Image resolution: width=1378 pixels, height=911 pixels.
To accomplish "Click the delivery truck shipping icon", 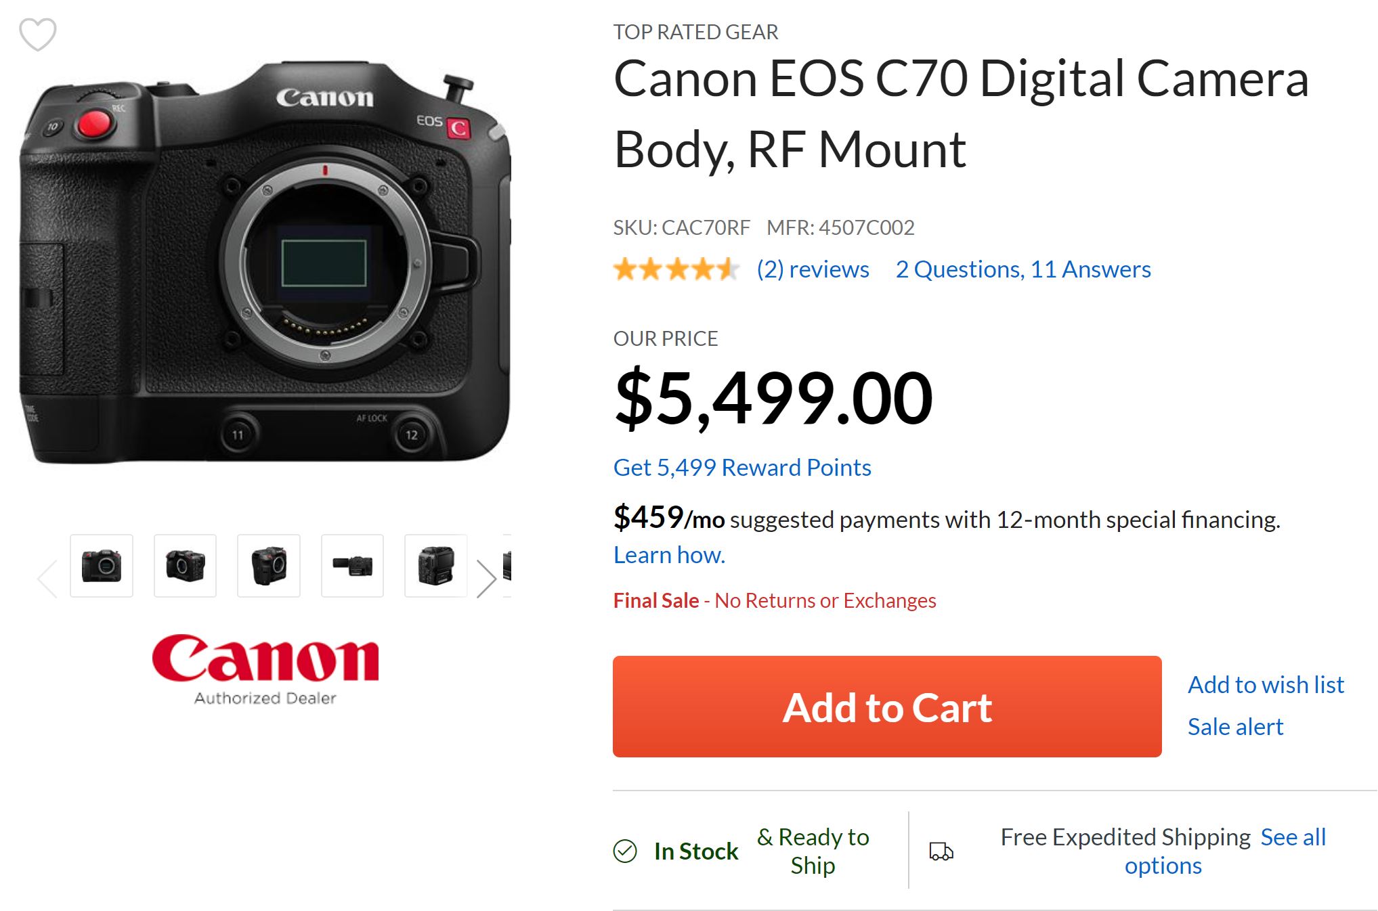I will click(x=941, y=851).
